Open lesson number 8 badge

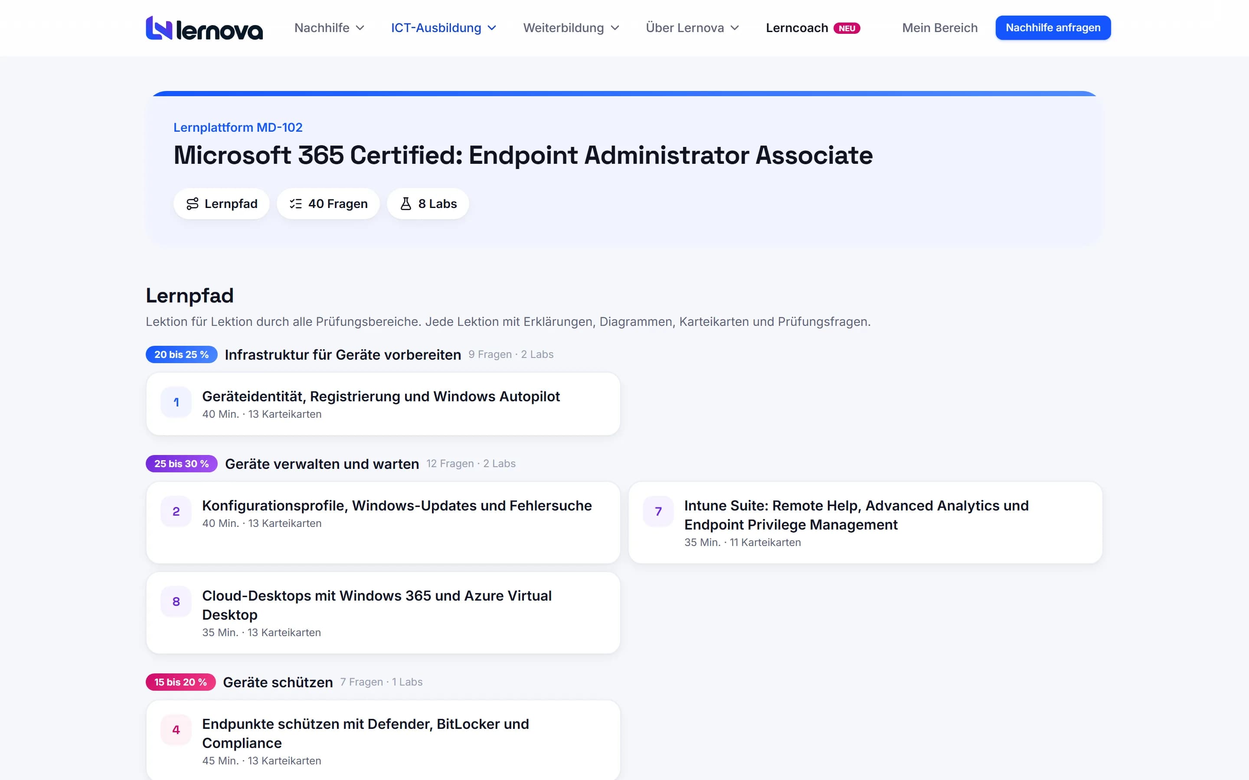pos(176,601)
